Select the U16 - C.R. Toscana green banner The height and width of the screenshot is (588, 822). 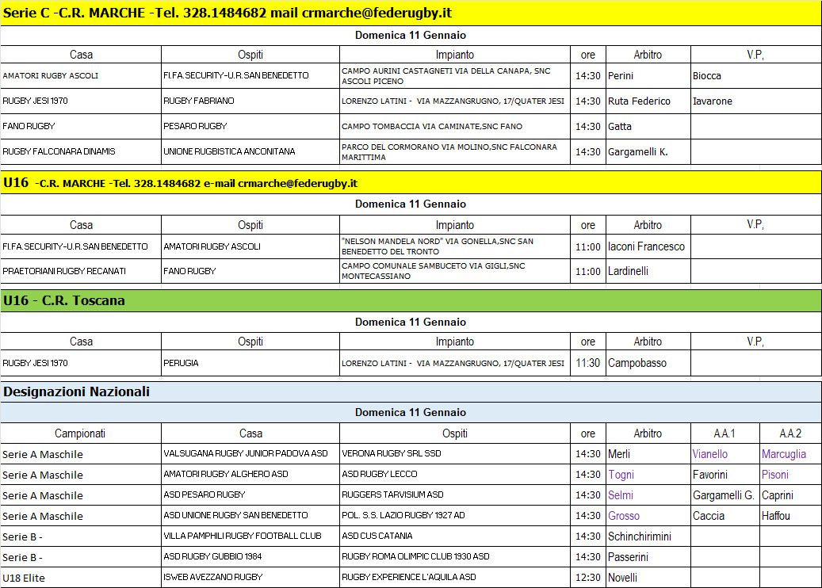(64, 301)
